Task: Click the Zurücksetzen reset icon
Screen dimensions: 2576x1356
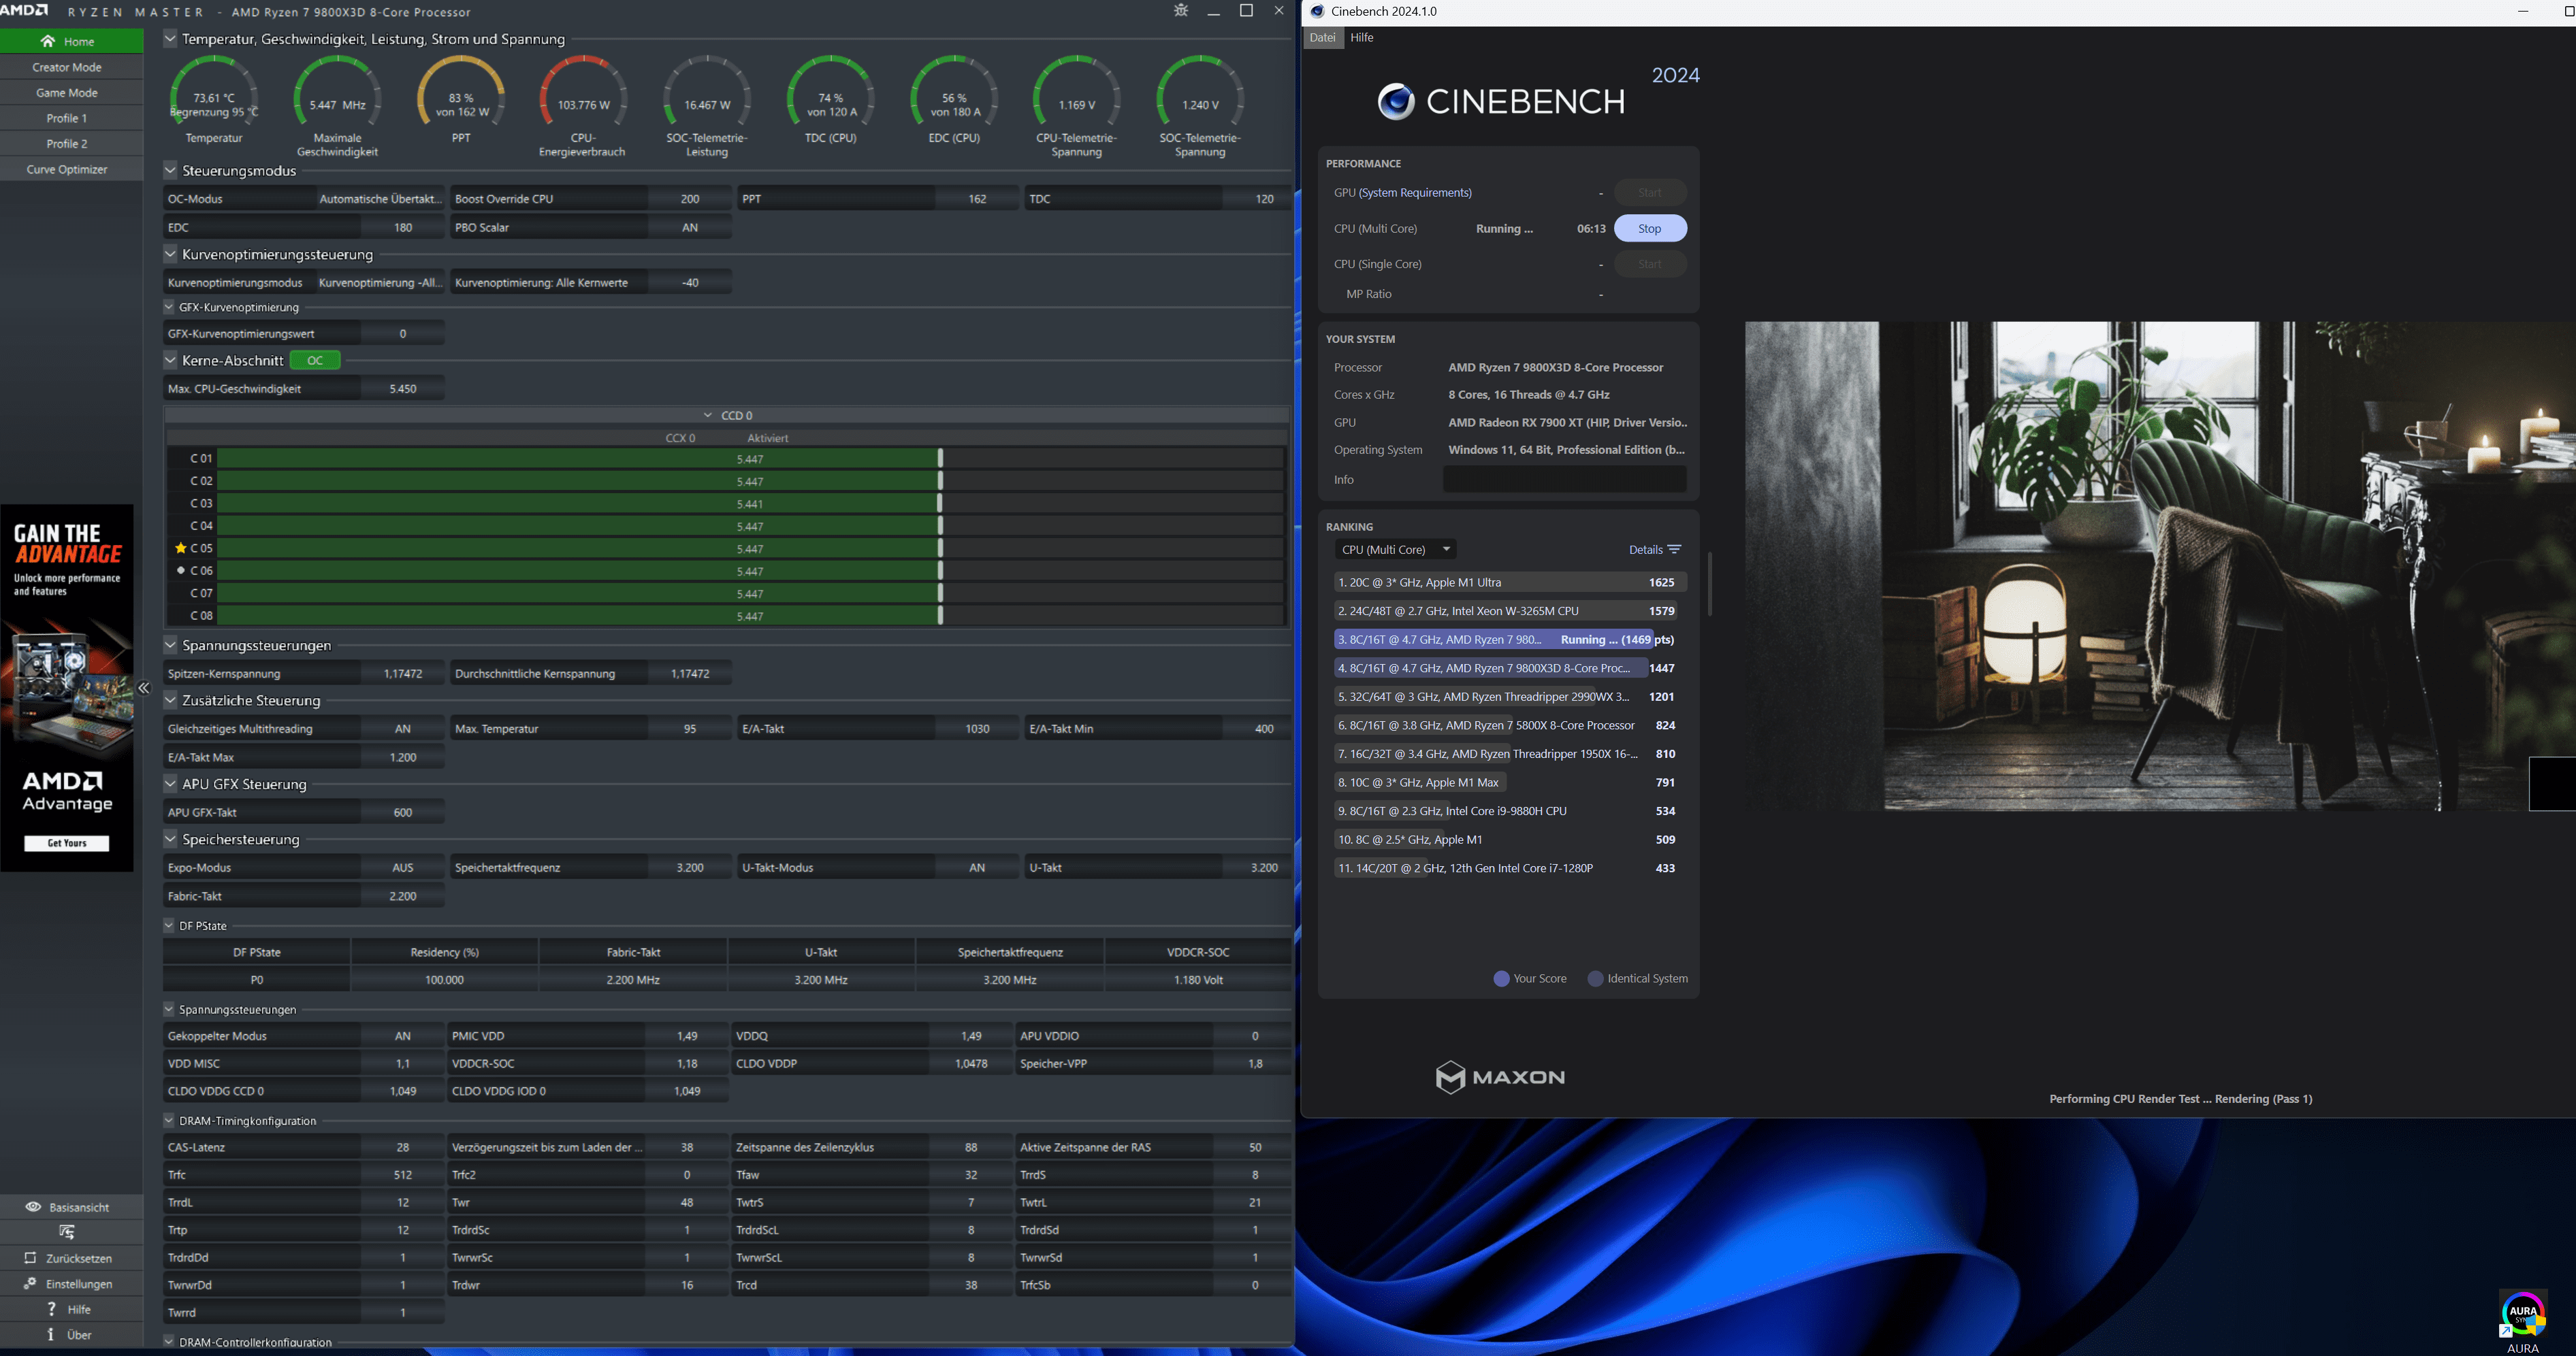Action: click(30, 1258)
